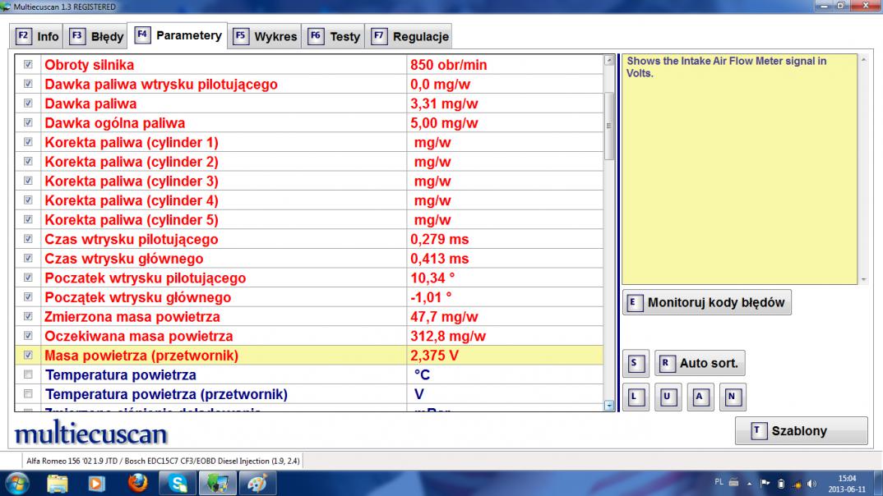Select the Zmierzona masa powietrza row
Image resolution: width=883 pixels, height=496 pixels.
222,316
